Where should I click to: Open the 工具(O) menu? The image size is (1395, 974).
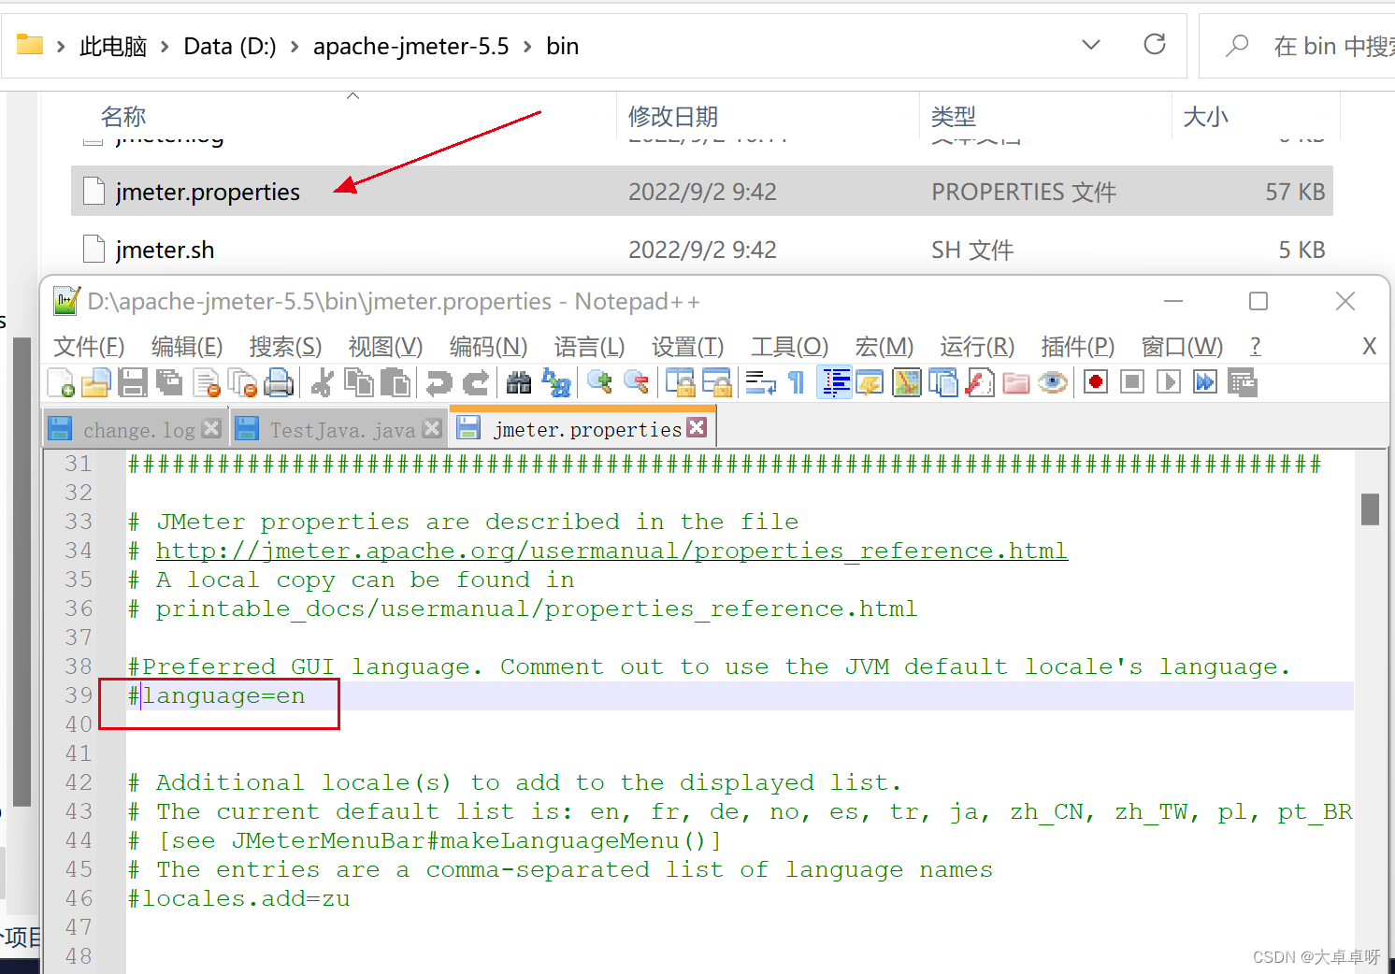(x=789, y=347)
